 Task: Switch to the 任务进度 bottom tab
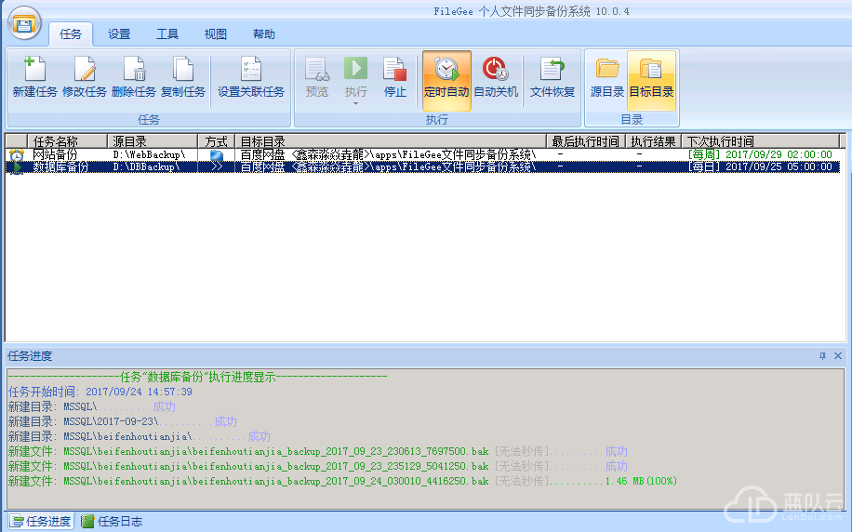41,522
